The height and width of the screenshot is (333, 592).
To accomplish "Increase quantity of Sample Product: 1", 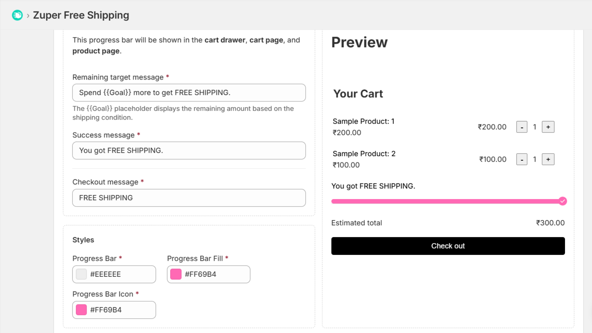I will click(548, 127).
